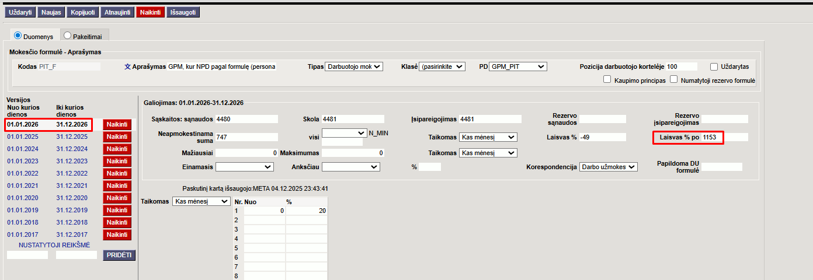
Task: Click the Uždaryti toolbar button
Action: [21, 12]
